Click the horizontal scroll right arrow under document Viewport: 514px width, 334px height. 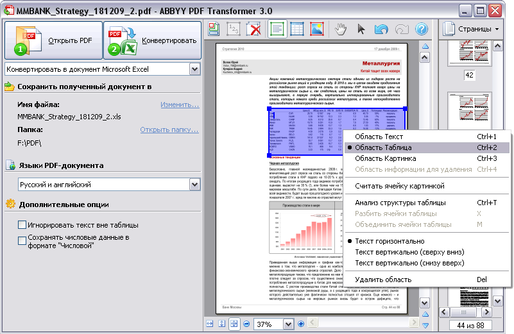pos(415,322)
